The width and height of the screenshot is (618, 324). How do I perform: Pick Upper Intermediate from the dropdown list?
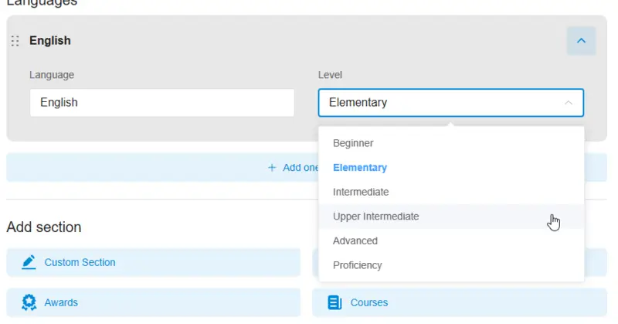pyautogui.click(x=376, y=217)
